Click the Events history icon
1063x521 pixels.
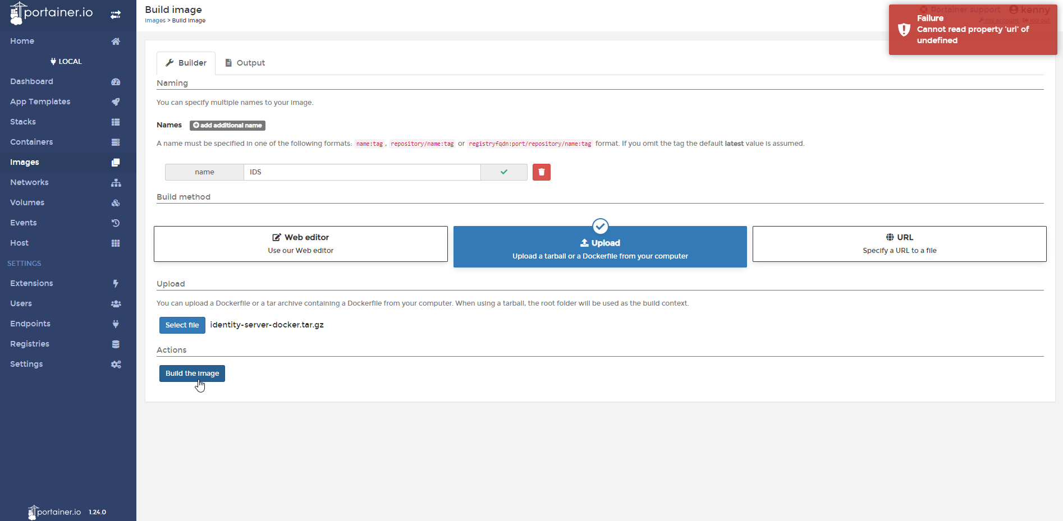tap(116, 223)
